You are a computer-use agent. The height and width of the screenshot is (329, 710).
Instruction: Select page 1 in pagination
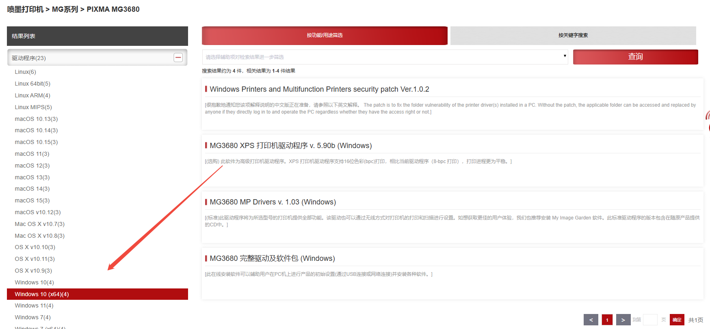[x=607, y=320]
